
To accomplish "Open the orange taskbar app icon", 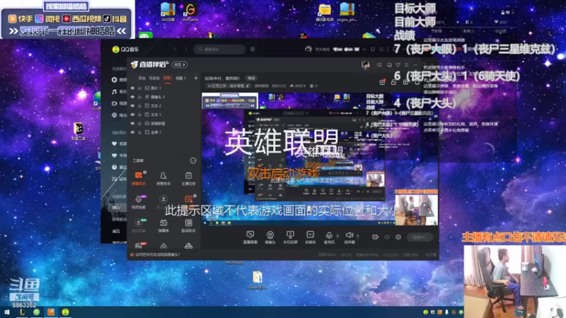I will 51,312.
